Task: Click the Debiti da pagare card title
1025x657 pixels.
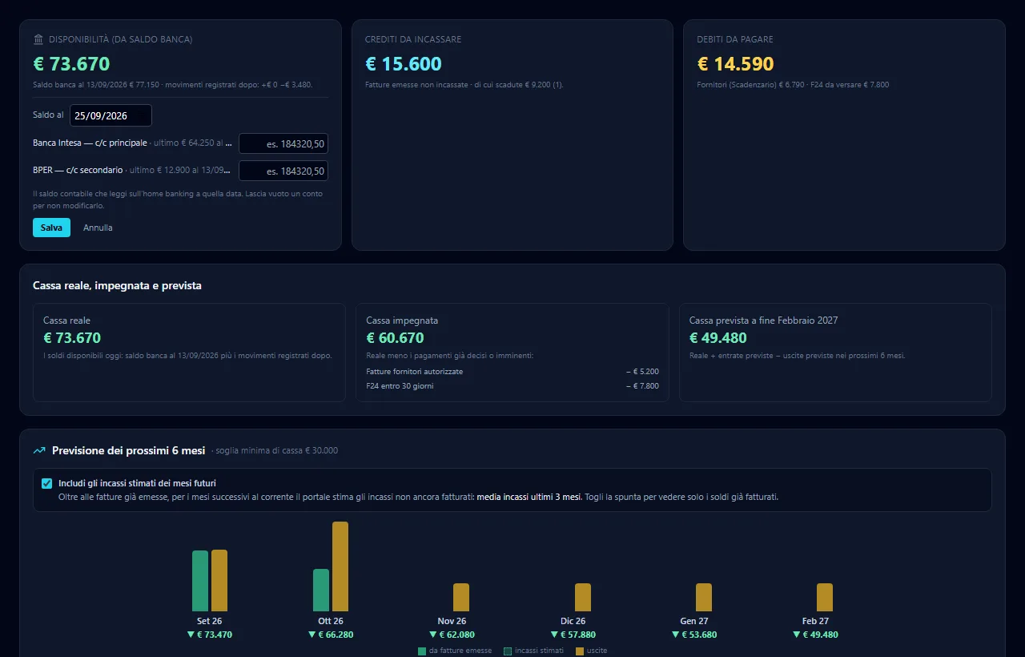Action: click(735, 39)
